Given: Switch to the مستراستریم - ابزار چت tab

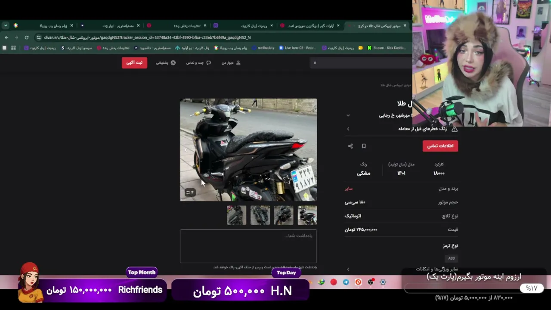Looking at the screenshot, I should coord(111,26).
